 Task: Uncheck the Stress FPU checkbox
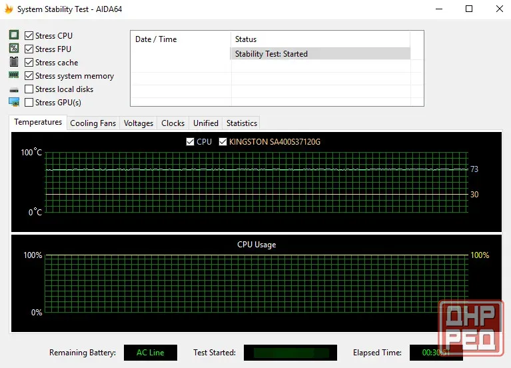[29, 49]
